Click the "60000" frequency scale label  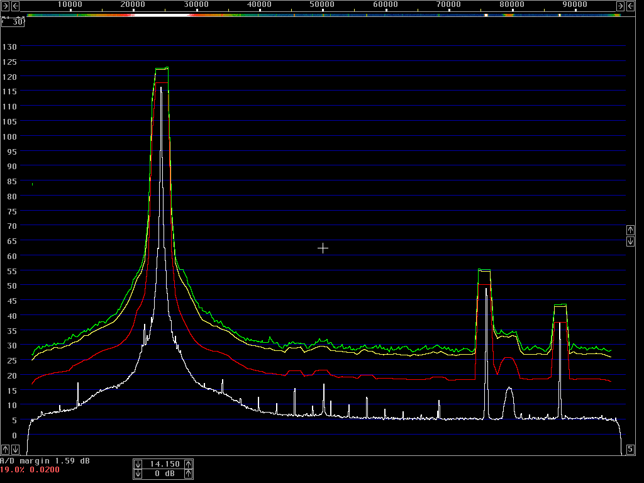386,4
